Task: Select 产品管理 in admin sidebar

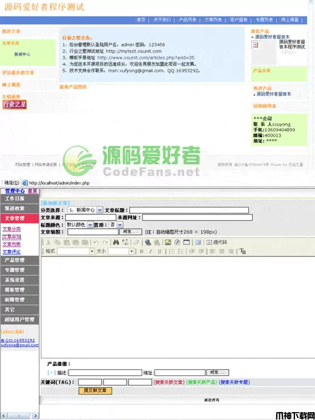Action: click(19, 261)
